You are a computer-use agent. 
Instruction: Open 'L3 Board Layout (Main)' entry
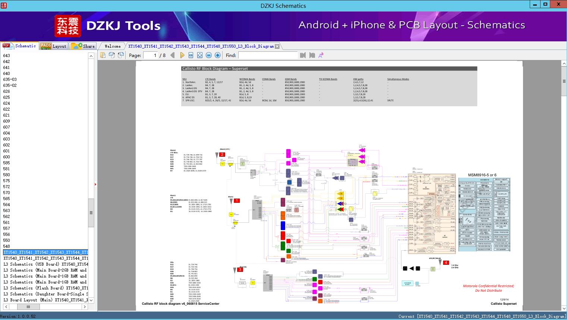point(45,300)
